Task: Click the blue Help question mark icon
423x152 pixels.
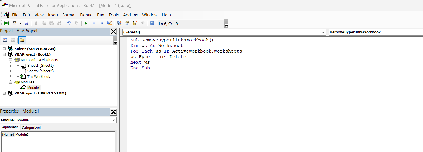Action: click(152, 23)
